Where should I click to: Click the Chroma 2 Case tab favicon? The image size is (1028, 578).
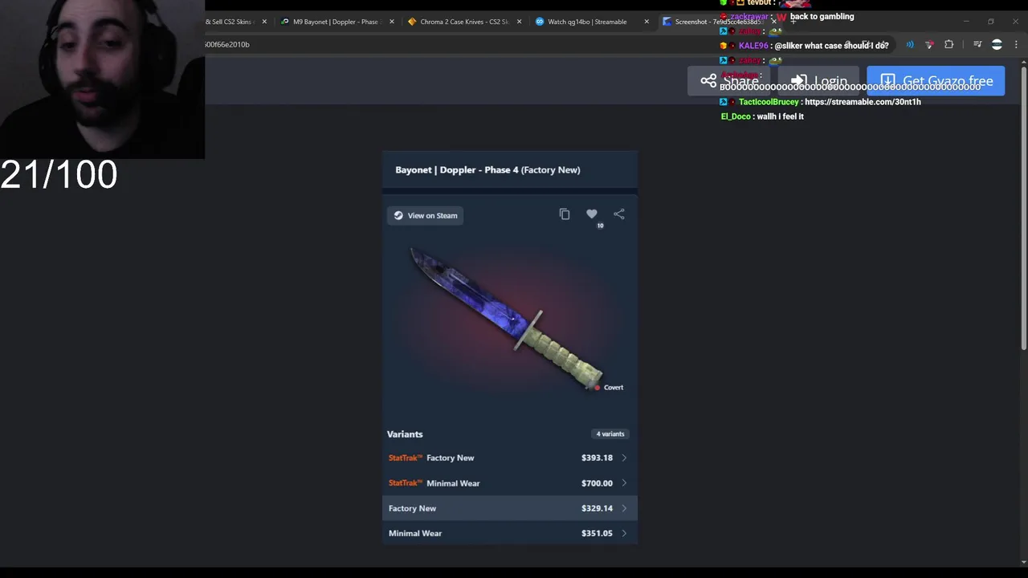coord(412,22)
